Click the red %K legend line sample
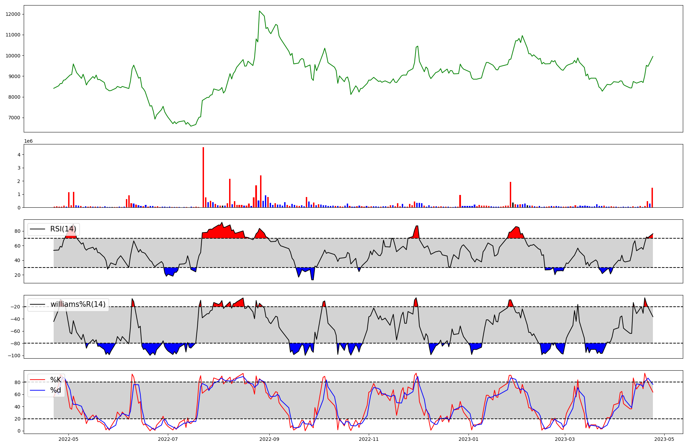 coord(37,380)
